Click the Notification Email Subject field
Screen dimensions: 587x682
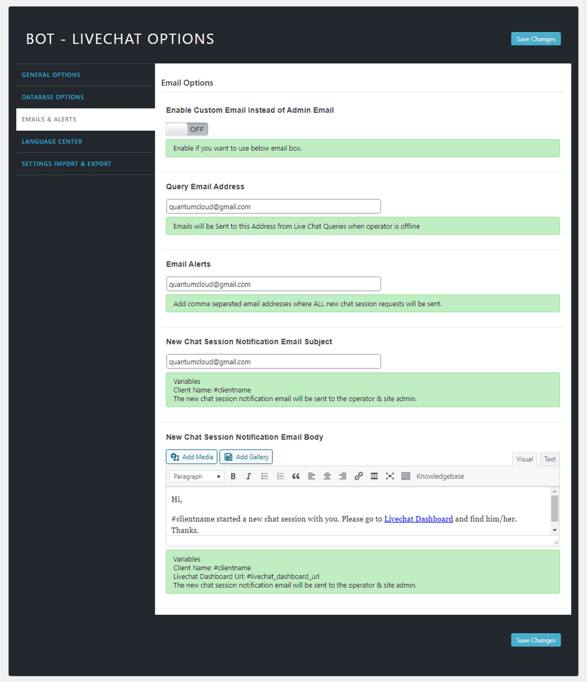coord(273,362)
